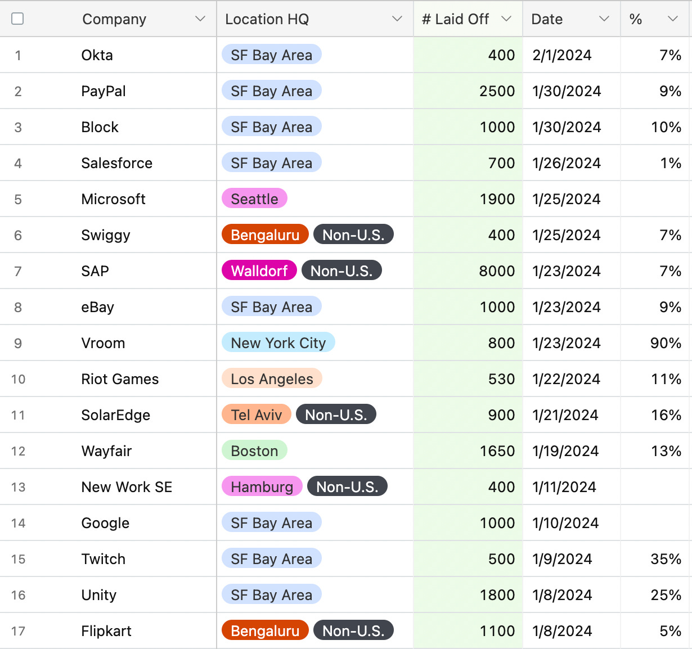Select the 2500 laid off cell for PayPal
Screen dimensions: 692x649
pyautogui.click(x=468, y=91)
